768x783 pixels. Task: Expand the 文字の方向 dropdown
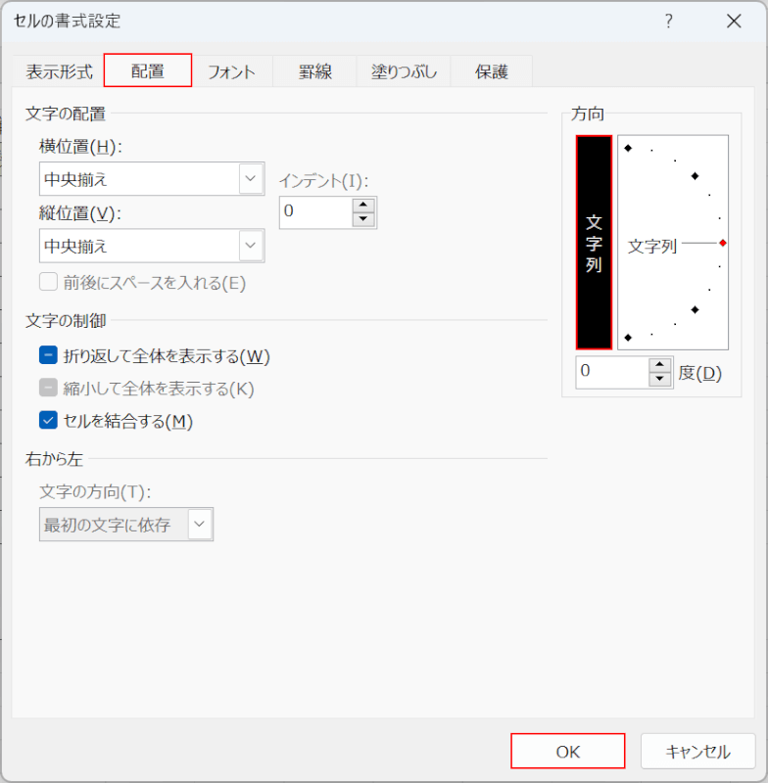(x=200, y=525)
